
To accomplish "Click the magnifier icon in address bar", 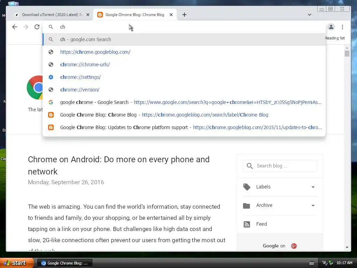I will pyautogui.click(x=51, y=27).
